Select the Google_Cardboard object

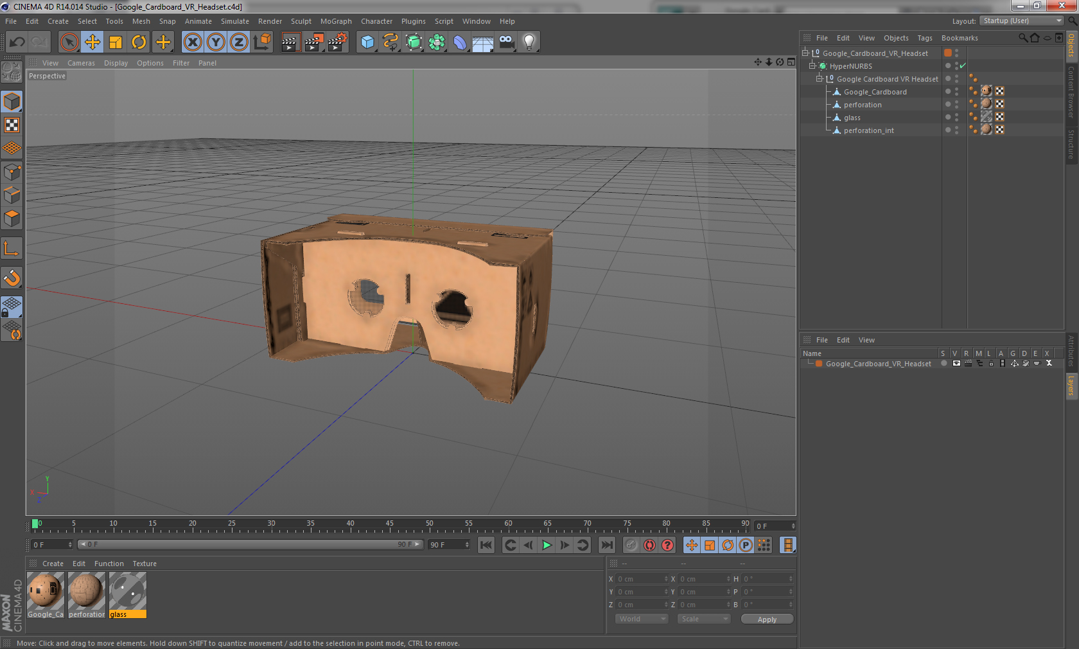[x=875, y=92]
